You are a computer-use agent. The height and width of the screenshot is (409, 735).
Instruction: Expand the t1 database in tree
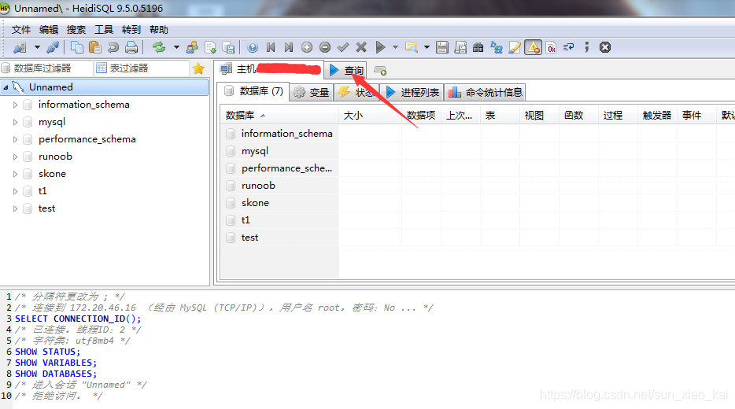(x=15, y=192)
